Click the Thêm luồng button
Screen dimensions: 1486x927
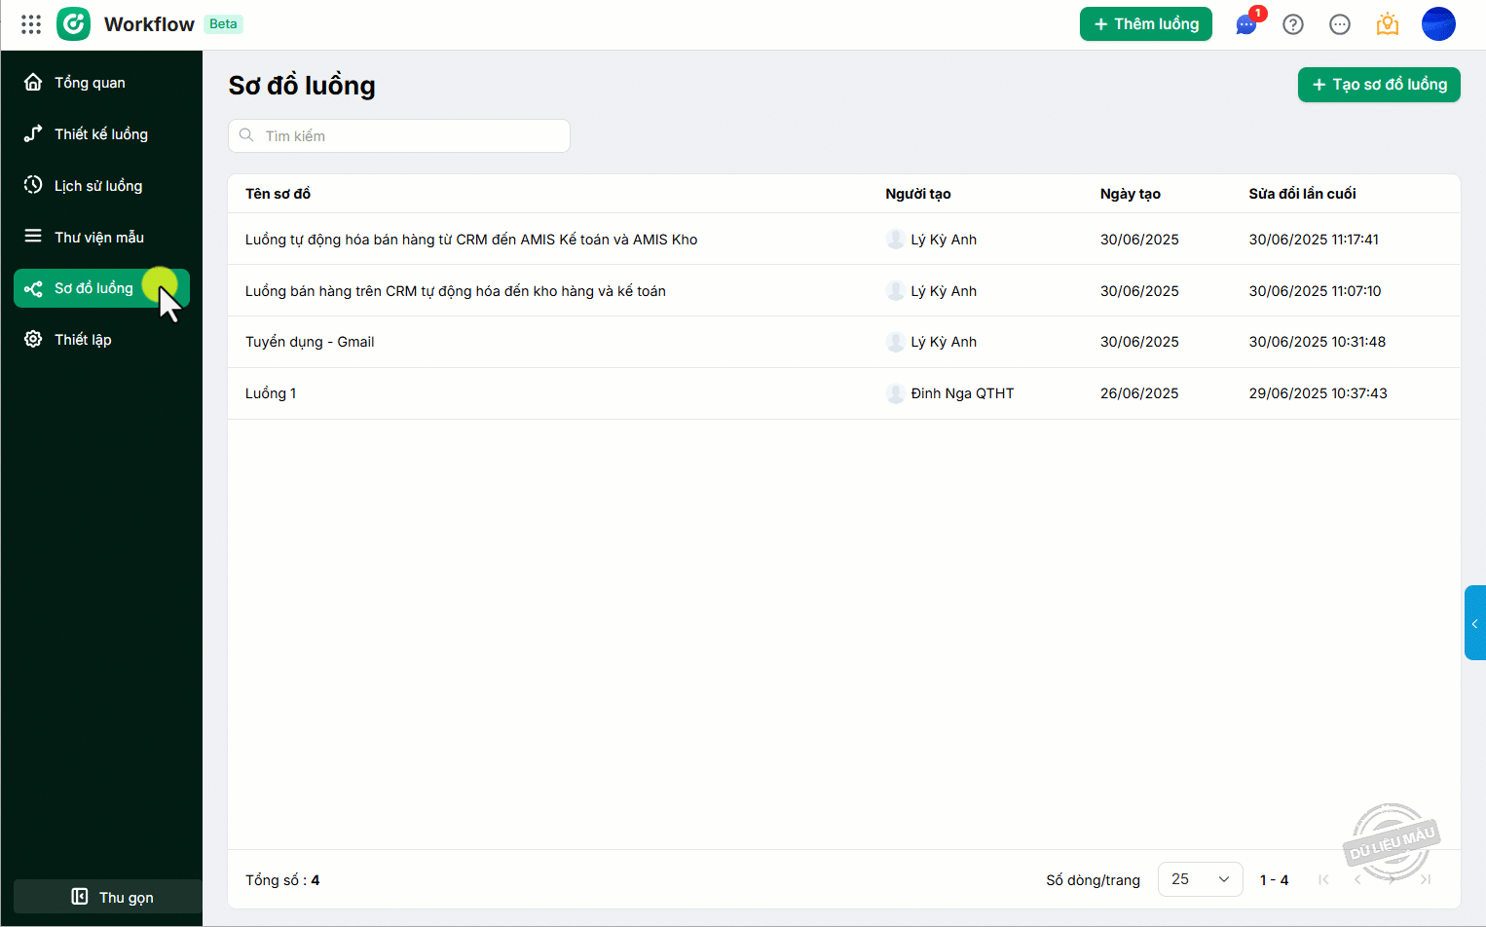click(1145, 24)
